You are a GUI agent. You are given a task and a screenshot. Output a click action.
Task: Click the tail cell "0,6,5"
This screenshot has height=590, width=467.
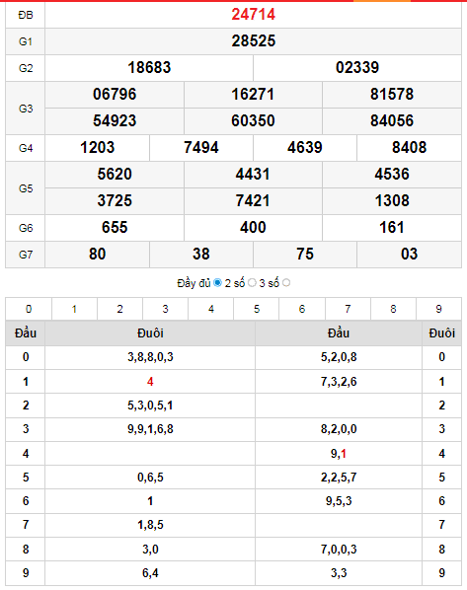[x=150, y=478]
